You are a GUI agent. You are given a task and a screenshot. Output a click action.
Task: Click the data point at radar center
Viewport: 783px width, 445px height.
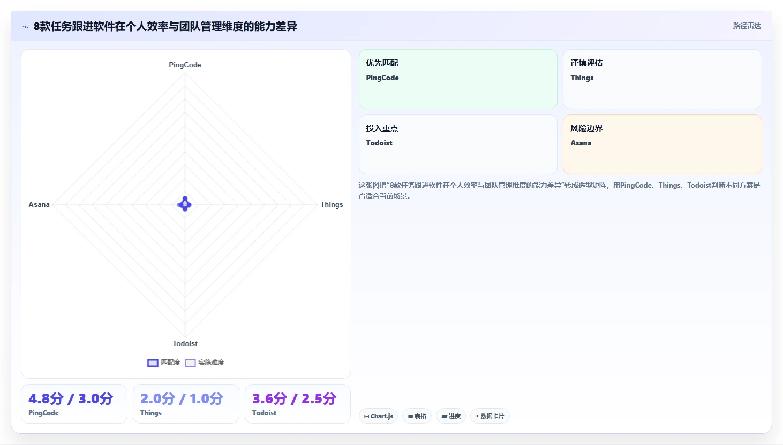[x=185, y=204]
